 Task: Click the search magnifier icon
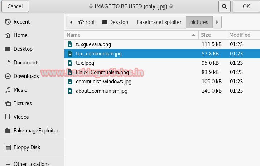pyautogui.click(x=224, y=6)
